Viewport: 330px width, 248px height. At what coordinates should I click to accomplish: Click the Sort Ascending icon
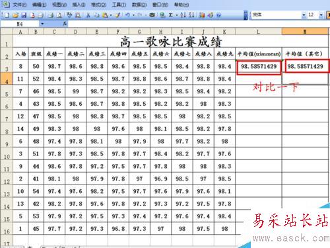pyautogui.click(x=183, y=15)
